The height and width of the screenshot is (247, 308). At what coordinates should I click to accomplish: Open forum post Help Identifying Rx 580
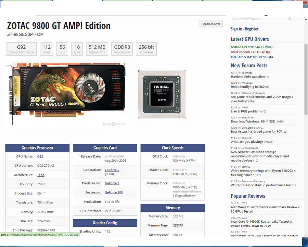click(x=247, y=87)
